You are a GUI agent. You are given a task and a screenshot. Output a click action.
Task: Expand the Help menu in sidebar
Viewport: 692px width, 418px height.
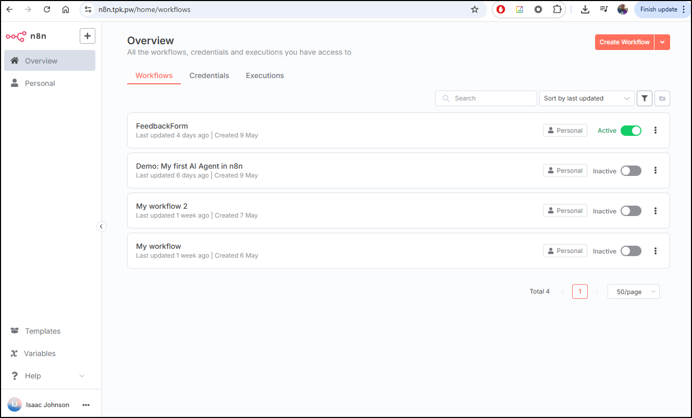[x=47, y=376]
